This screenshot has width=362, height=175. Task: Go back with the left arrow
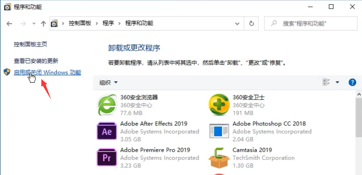(x=9, y=23)
